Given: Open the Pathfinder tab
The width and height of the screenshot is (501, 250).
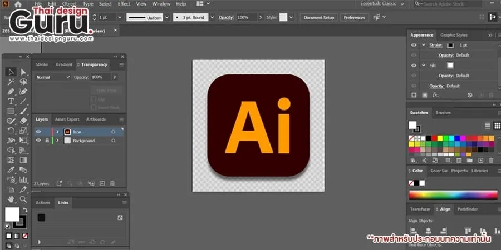Looking at the screenshot, I should [x=468, y=209].
